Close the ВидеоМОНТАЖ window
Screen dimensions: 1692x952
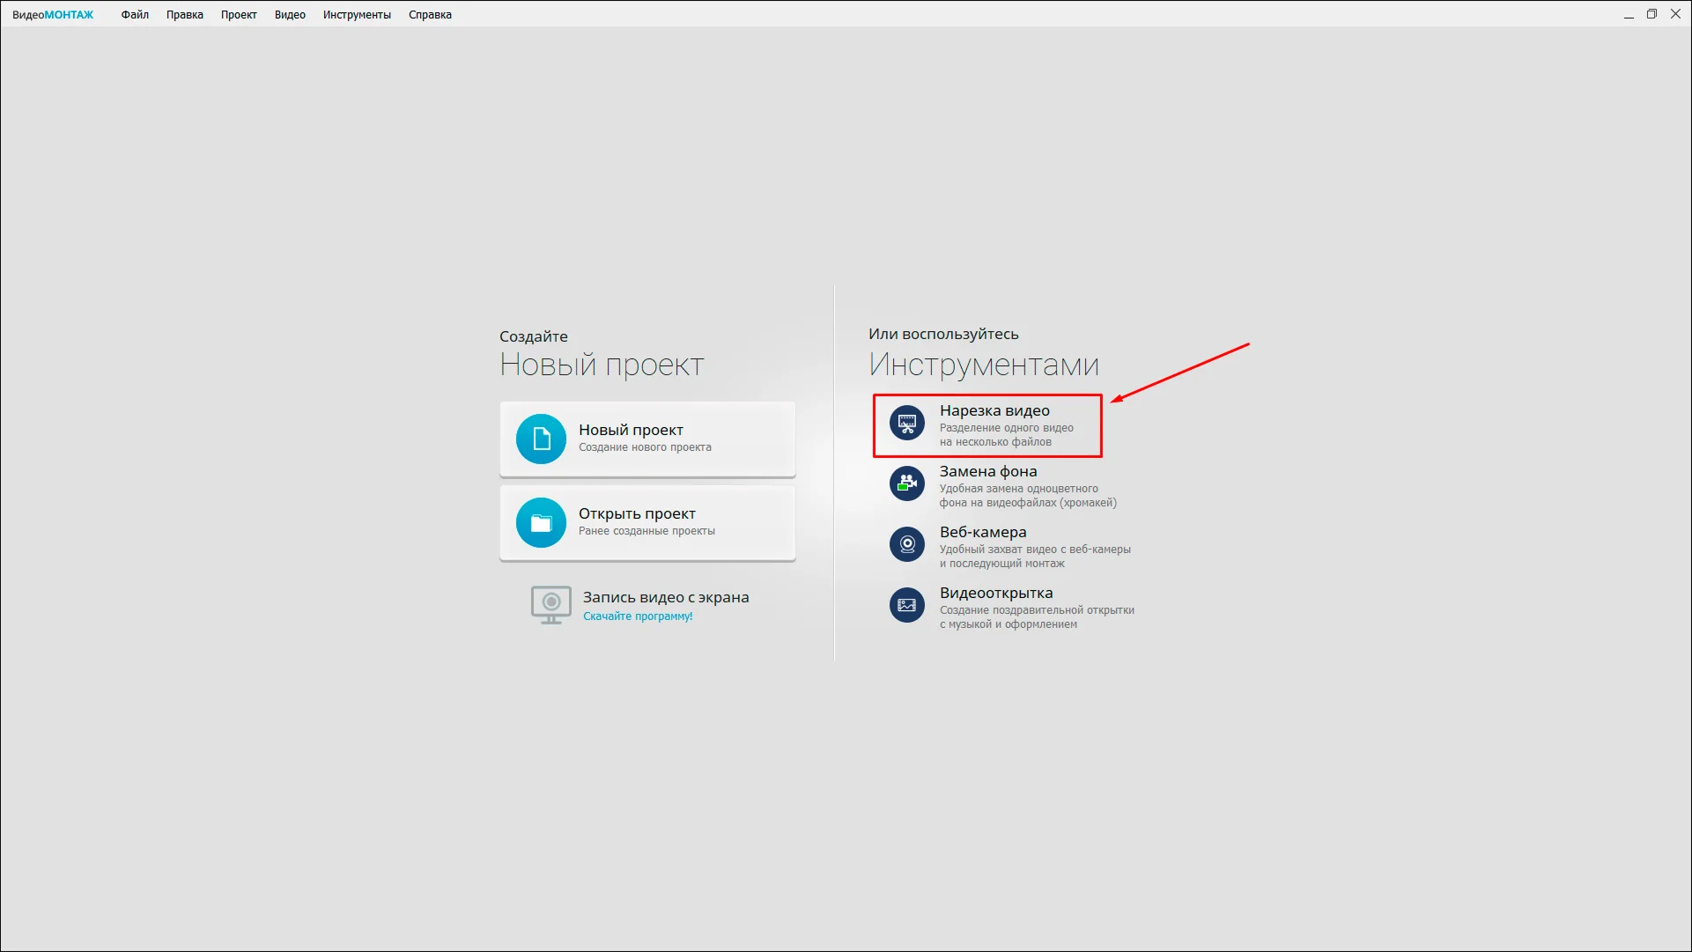pyautogui.click(x=1675, y=14)
